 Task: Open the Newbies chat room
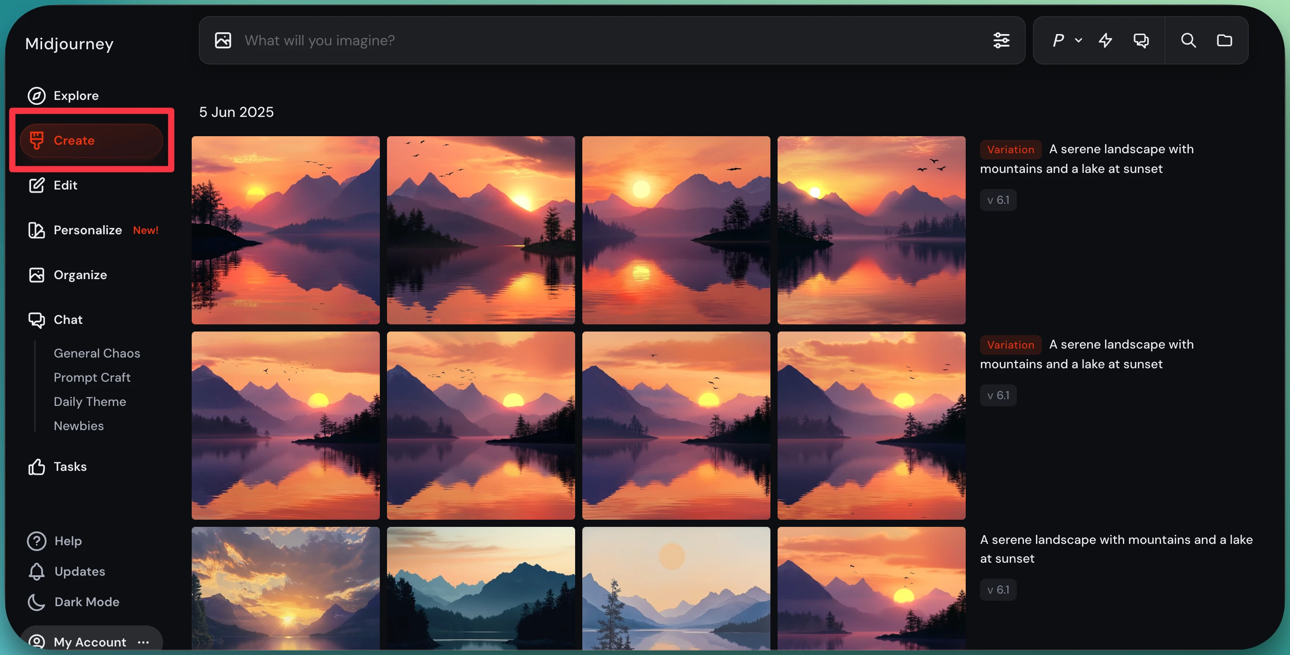[79, 426]
